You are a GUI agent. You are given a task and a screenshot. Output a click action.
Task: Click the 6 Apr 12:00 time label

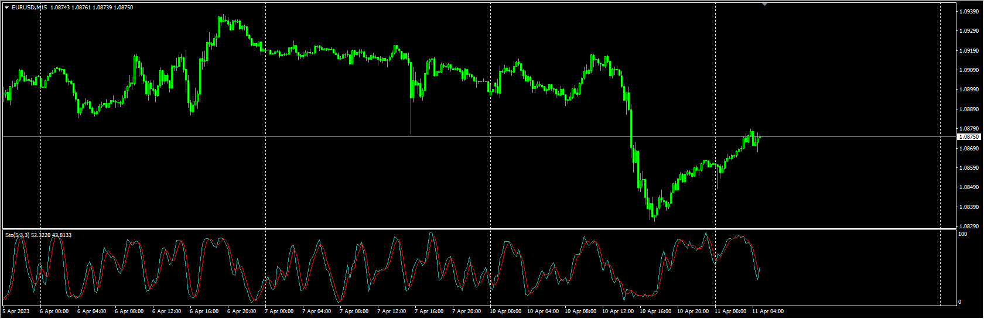click(166, 311)
